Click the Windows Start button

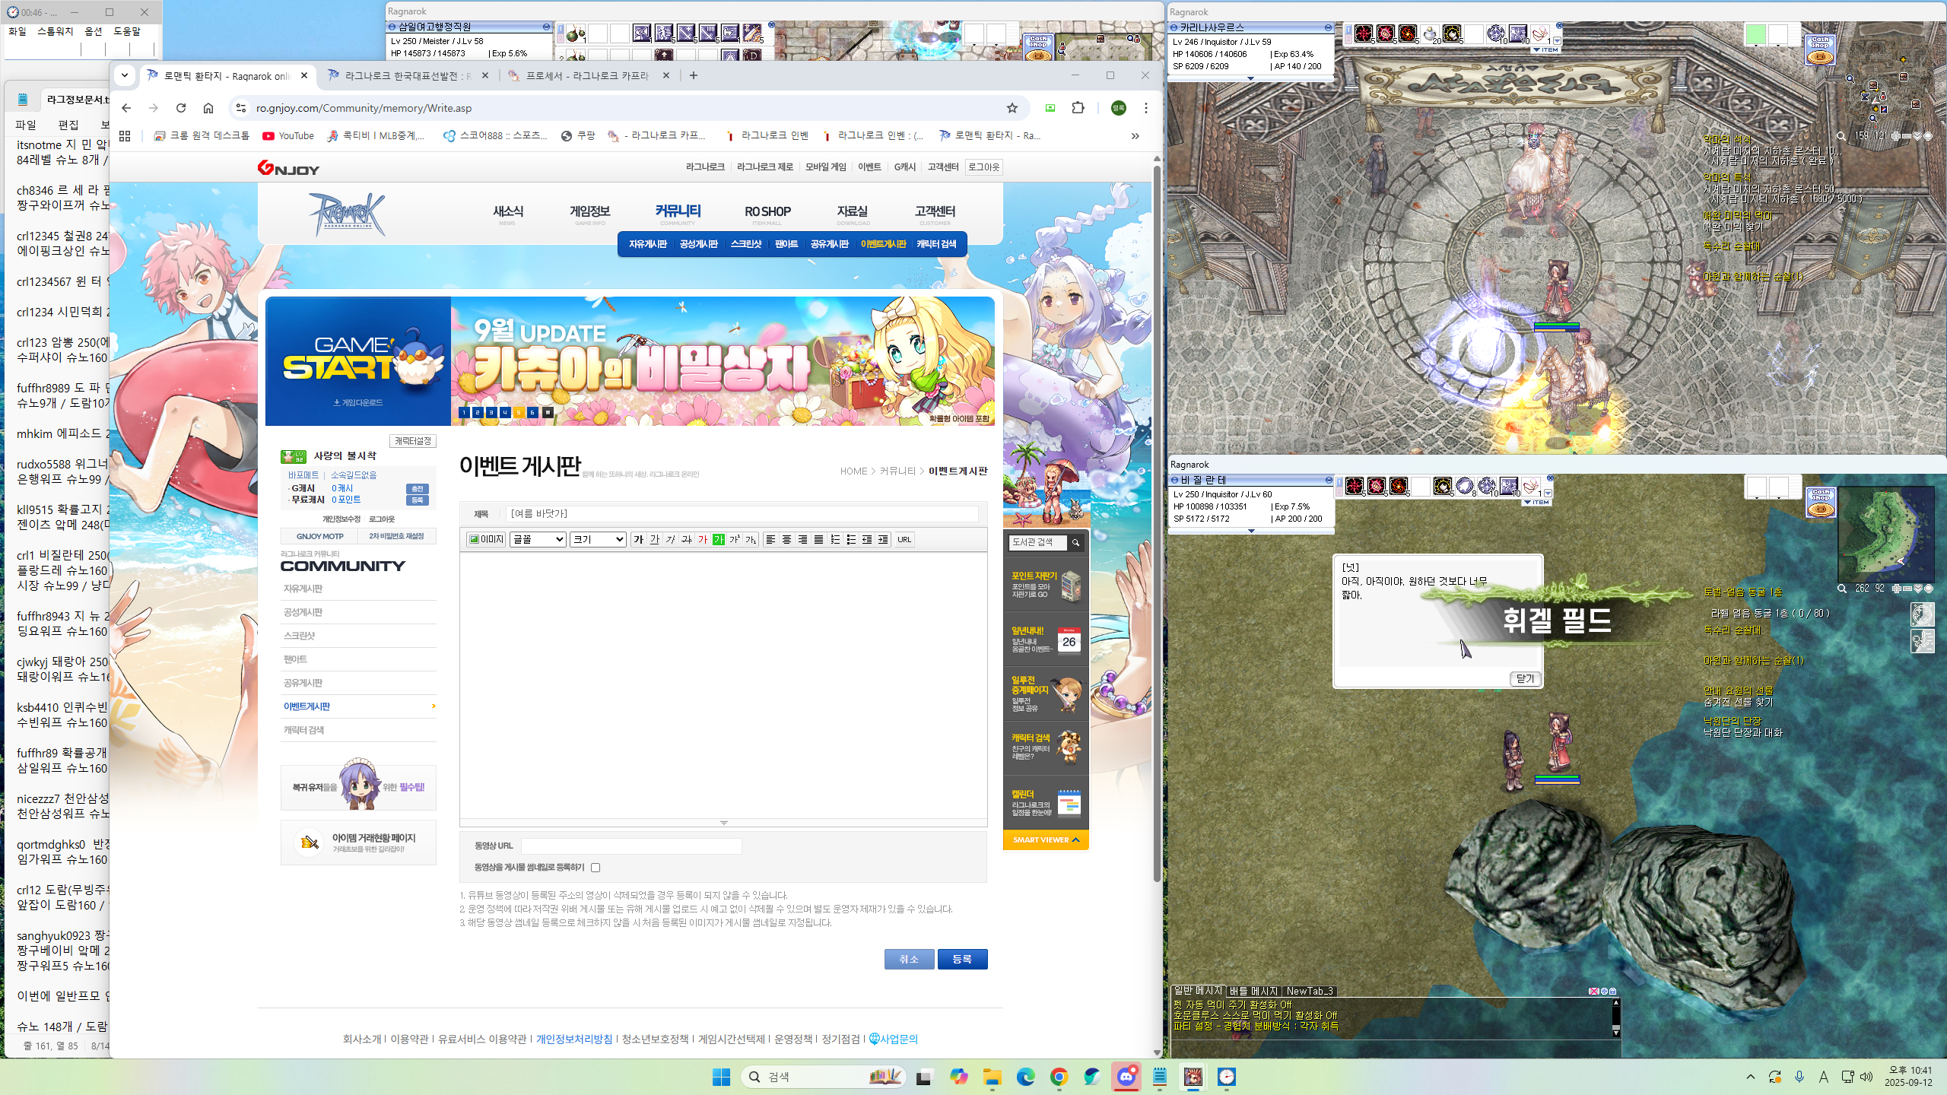coord(721,1077)
